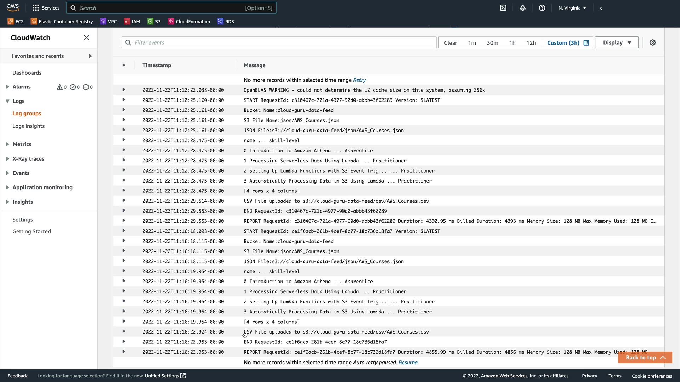Click the help question mark icon
The width and height of the screenshot is (680, 382).
(x=542, y=8)
